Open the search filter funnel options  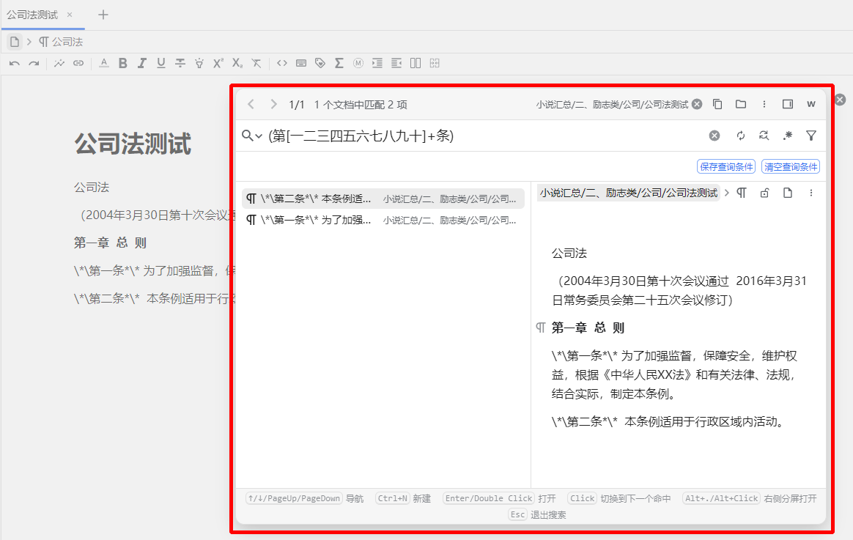point(811,136)
